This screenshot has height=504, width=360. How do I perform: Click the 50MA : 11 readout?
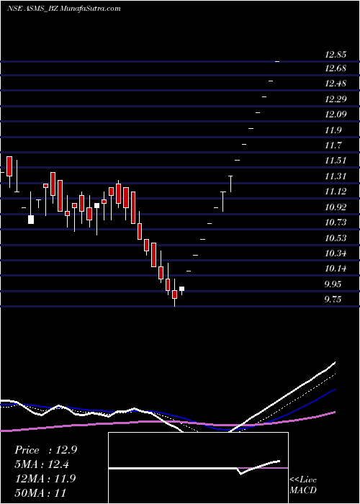pyautogui.click(x=40, y=492)
